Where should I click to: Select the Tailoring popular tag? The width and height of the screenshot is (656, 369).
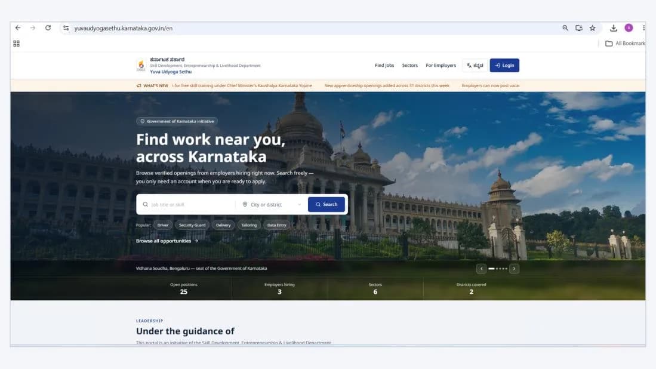click(249, 225)
